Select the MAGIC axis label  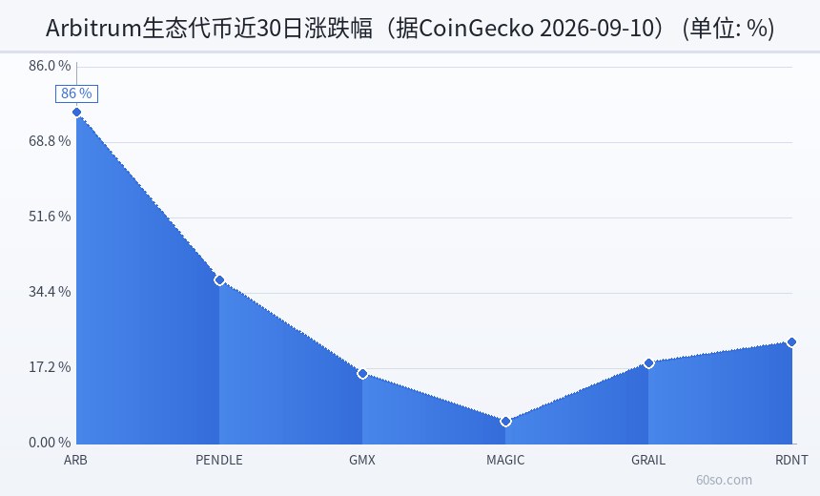[505, 460]
